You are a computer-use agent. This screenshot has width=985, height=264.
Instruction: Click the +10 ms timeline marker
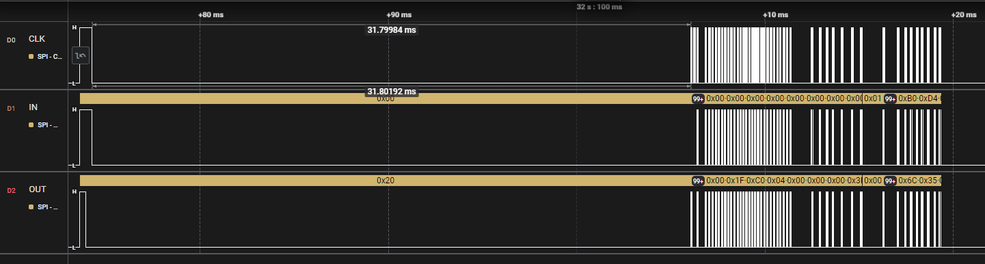coord(775,14)
